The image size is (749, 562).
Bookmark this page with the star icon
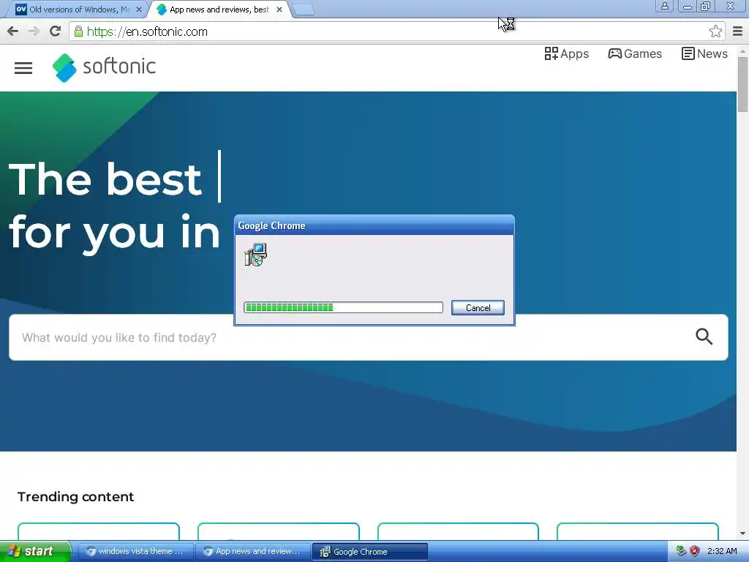click(x=715, y=31)
